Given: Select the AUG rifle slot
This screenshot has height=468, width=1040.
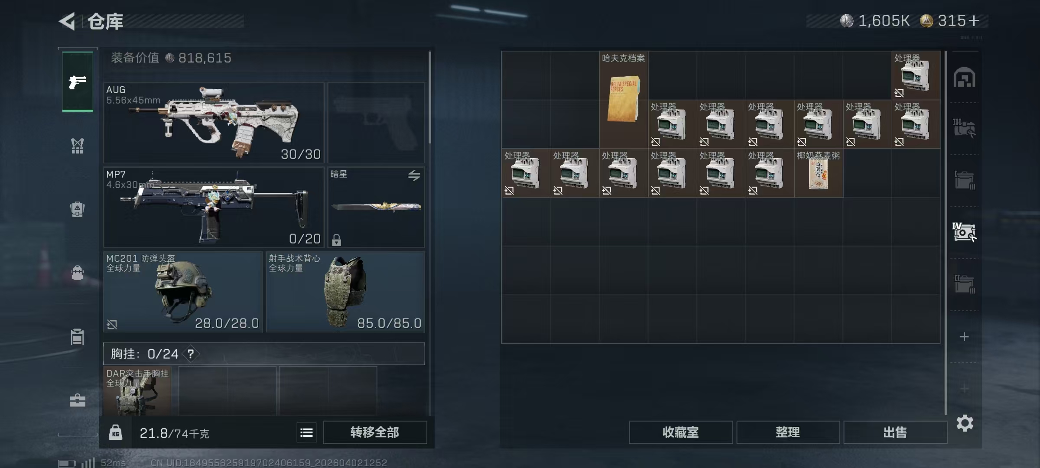Looking at the screenshot, I should (214, 123).
